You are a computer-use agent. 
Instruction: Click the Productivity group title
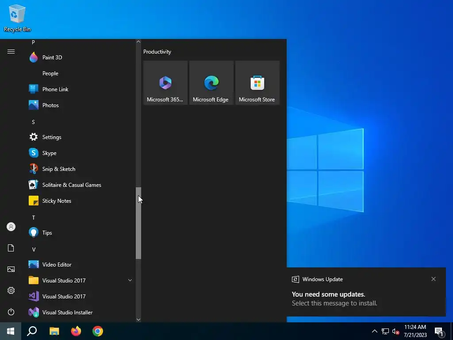(157, 52)
